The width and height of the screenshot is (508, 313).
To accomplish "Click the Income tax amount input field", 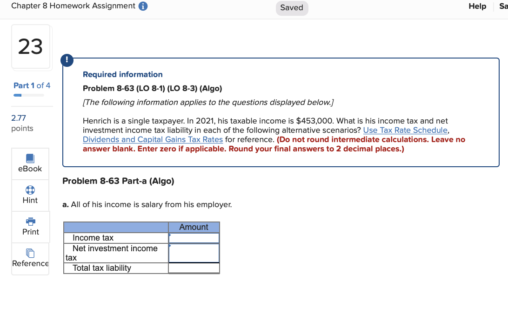I will click(x=194, y=237).
